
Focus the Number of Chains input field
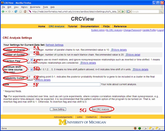coord(31,50)
